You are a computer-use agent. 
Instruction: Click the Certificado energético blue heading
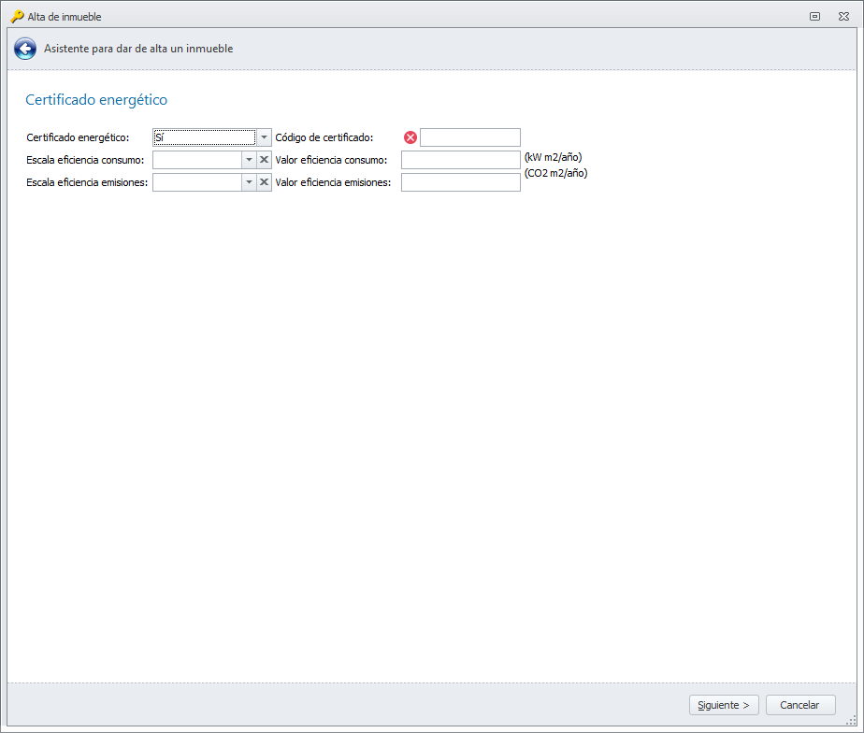click(96, 100)
